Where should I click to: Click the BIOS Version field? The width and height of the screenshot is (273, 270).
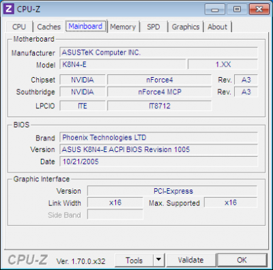[158, 149]
